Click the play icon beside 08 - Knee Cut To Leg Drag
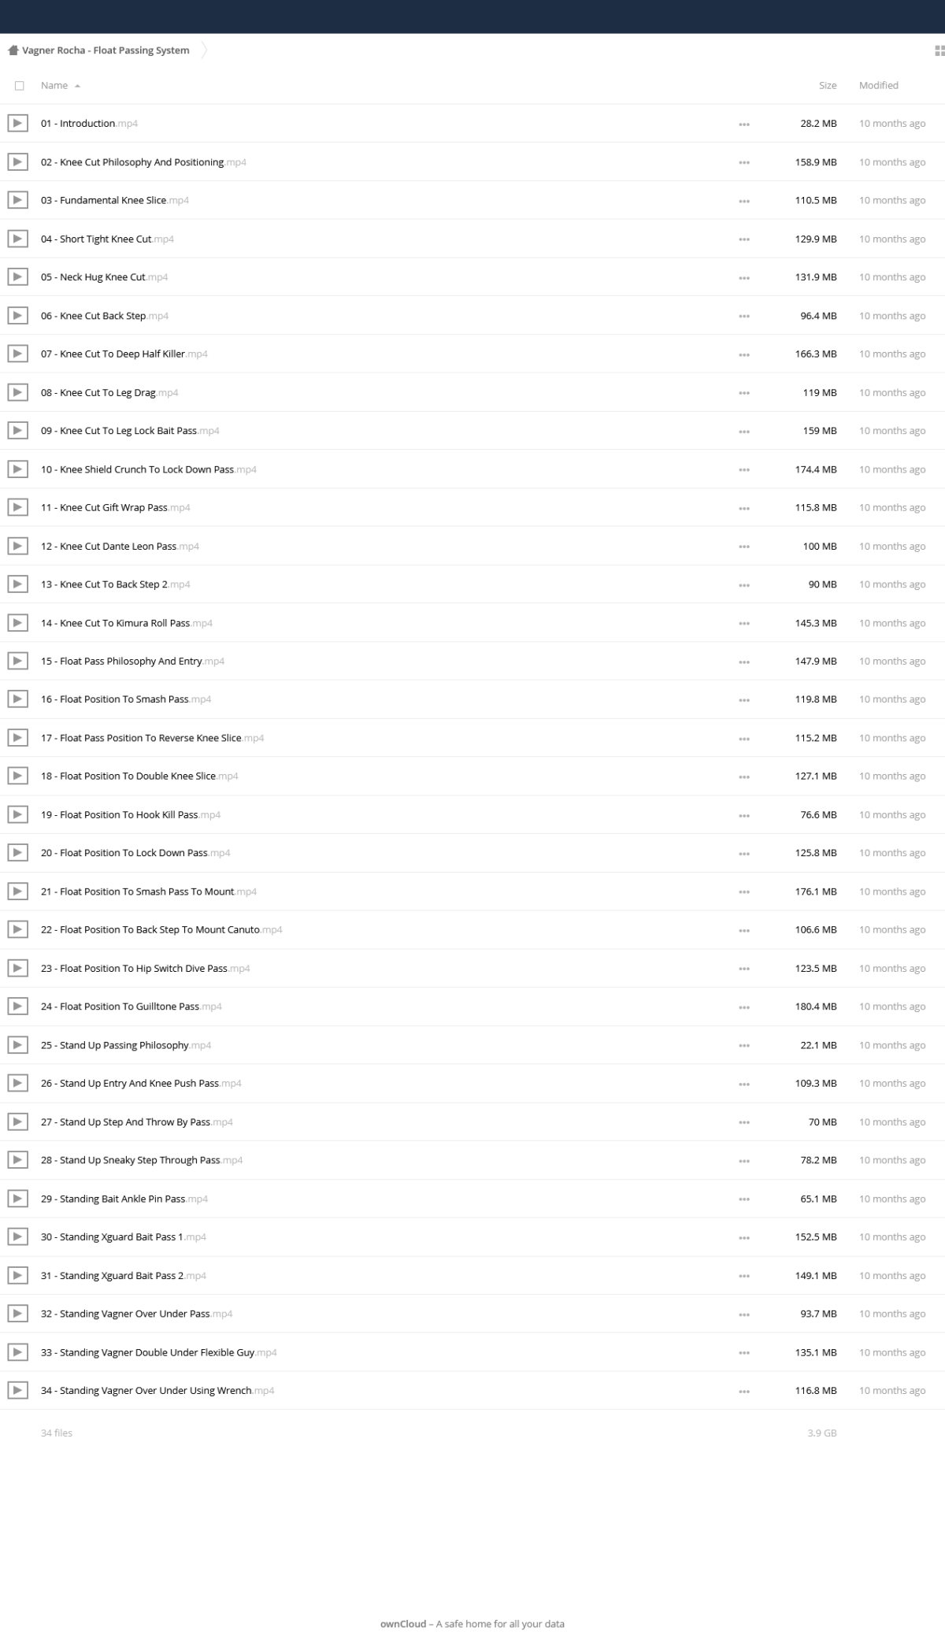 pos(17,392)
